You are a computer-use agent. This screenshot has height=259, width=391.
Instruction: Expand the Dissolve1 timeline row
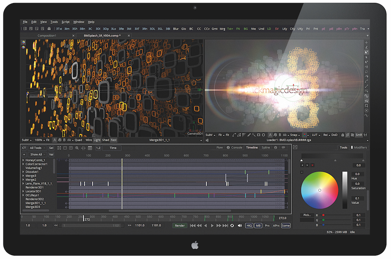point(23,172)
